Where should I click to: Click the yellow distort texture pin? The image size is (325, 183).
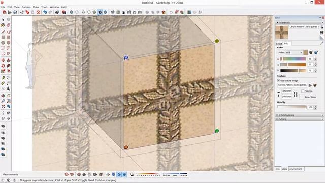[217, 41]
